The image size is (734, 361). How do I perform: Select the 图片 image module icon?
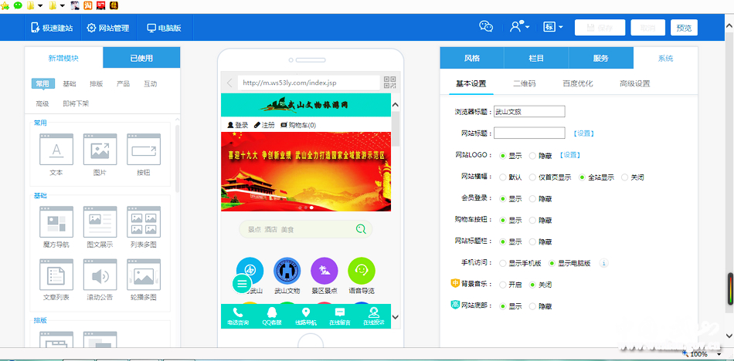(100, 149)
